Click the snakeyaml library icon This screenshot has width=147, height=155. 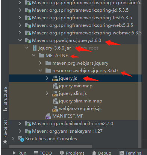click(28, 131)
